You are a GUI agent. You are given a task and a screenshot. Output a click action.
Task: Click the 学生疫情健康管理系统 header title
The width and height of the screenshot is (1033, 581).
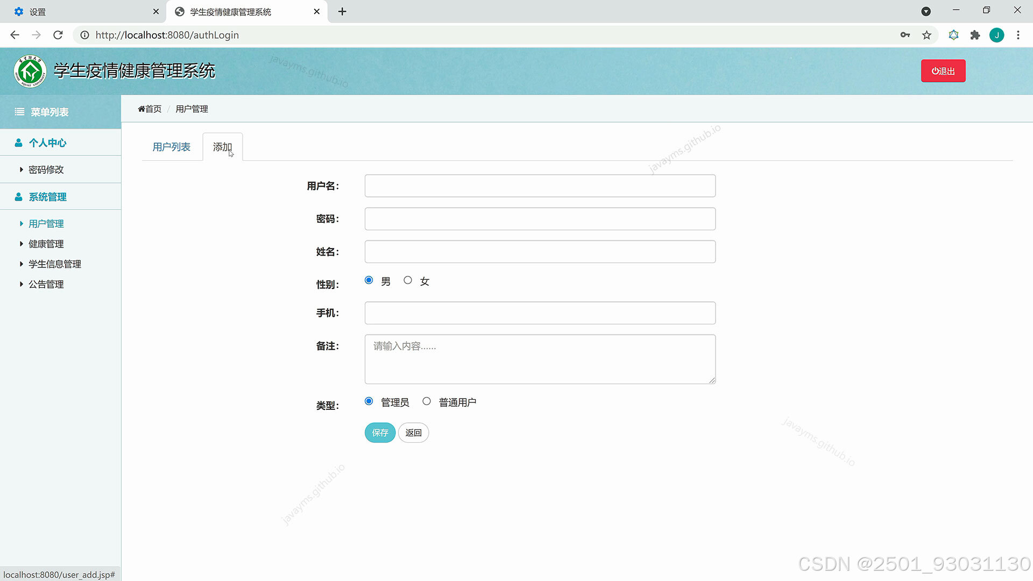pyautogui.click(x=135, y=71)
